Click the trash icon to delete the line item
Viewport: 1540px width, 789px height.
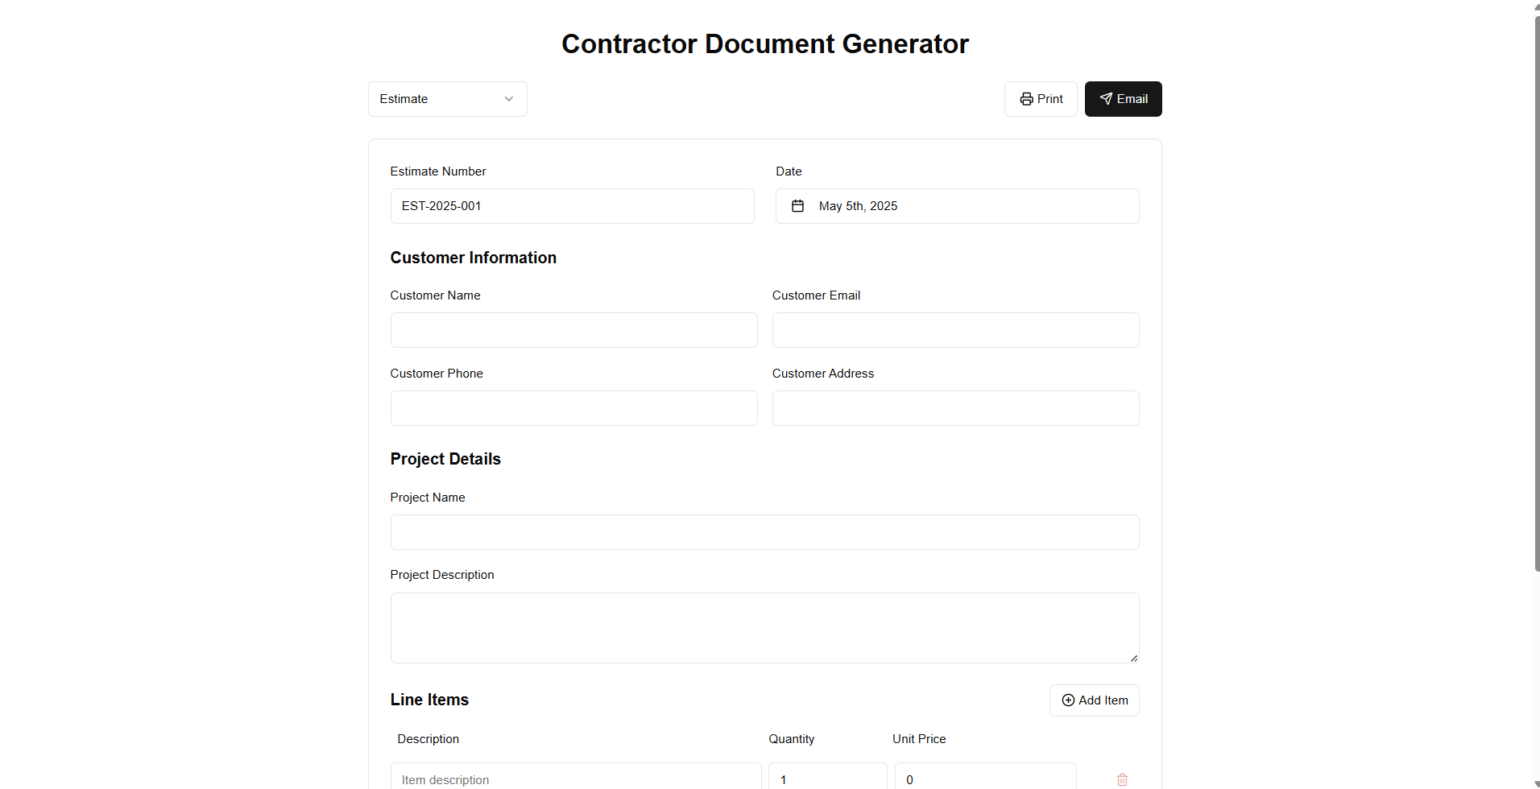click(x=1122, y=779)
